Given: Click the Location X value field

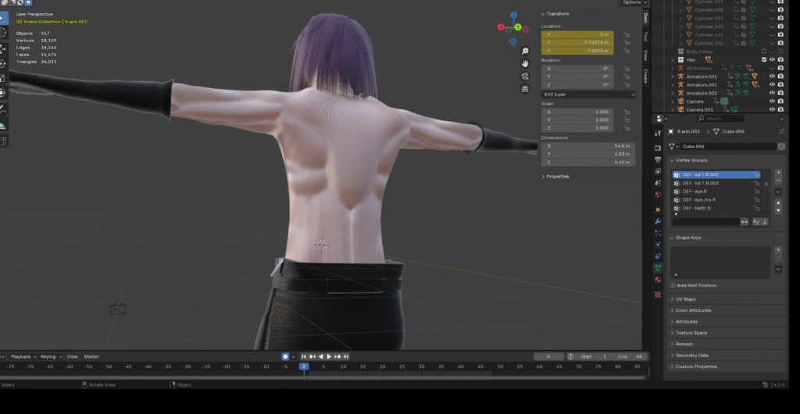Looking at the screenshot, I should pyautogui.click(x=577, y=34).
